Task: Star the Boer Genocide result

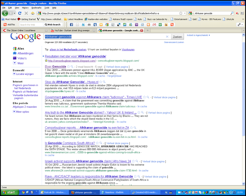Action: pyautogui.click(x=68, y=66)
